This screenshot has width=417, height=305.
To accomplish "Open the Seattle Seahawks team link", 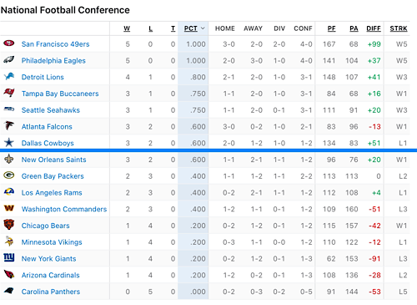I will [51, 110].
